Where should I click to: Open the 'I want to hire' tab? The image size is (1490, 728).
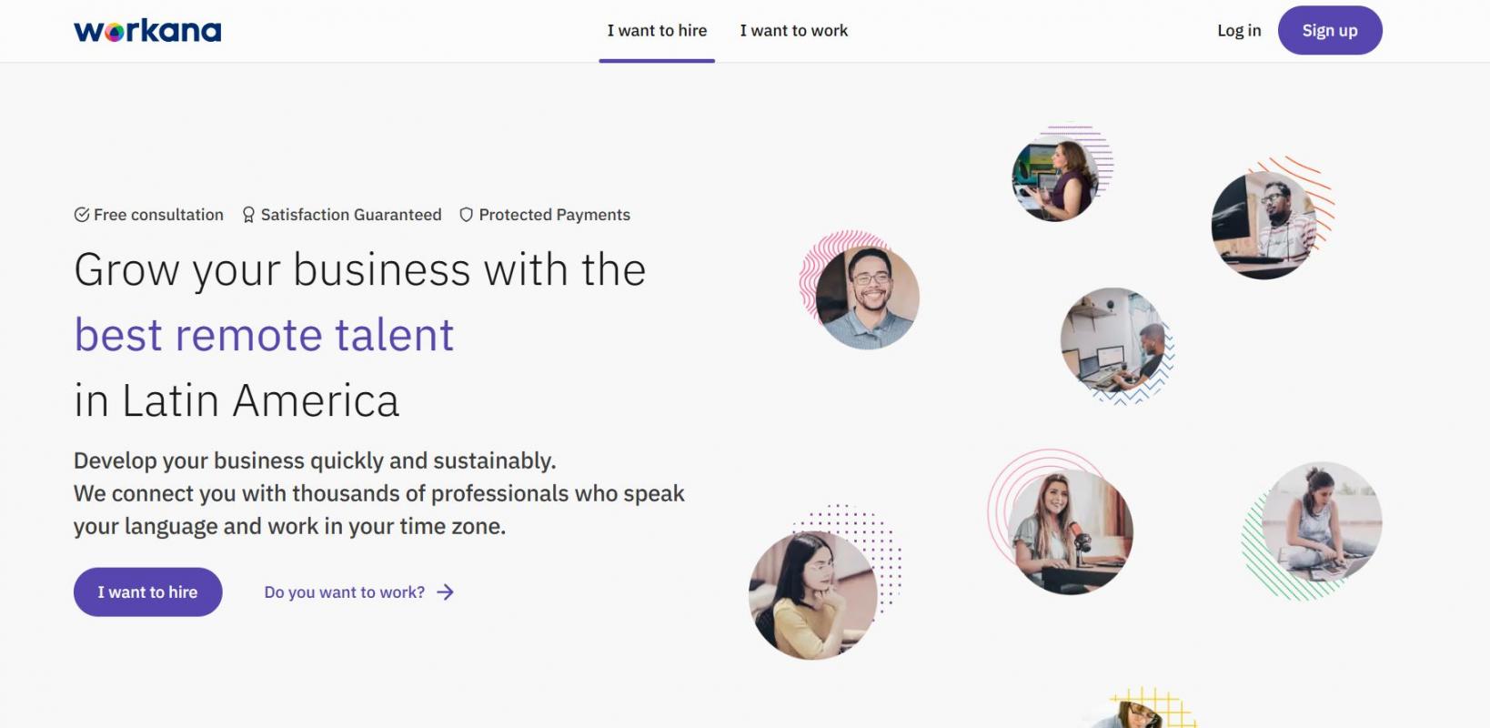[x=657, y=31]
